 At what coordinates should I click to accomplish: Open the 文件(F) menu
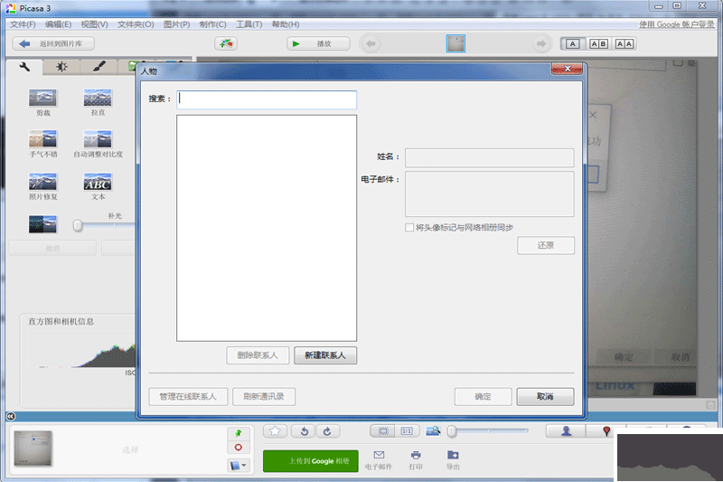[x=23, y=24]
